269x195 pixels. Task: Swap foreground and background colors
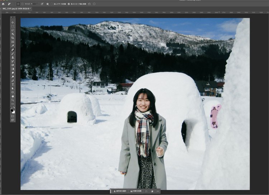[x=14, y=108]
